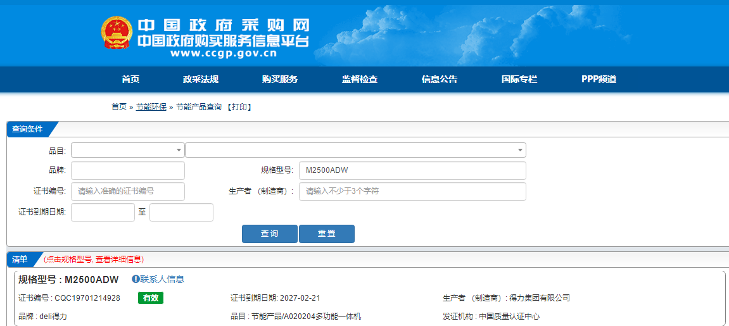
Task: Select 购买服务 in the navigation bar
Action: pos(280,80)
